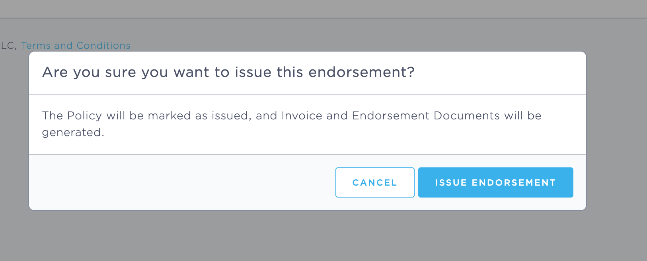The image size is (647, 261).
Task: Click the dialog's confirmation question heading
Action: pyautogui.click(x=228, y=72)
